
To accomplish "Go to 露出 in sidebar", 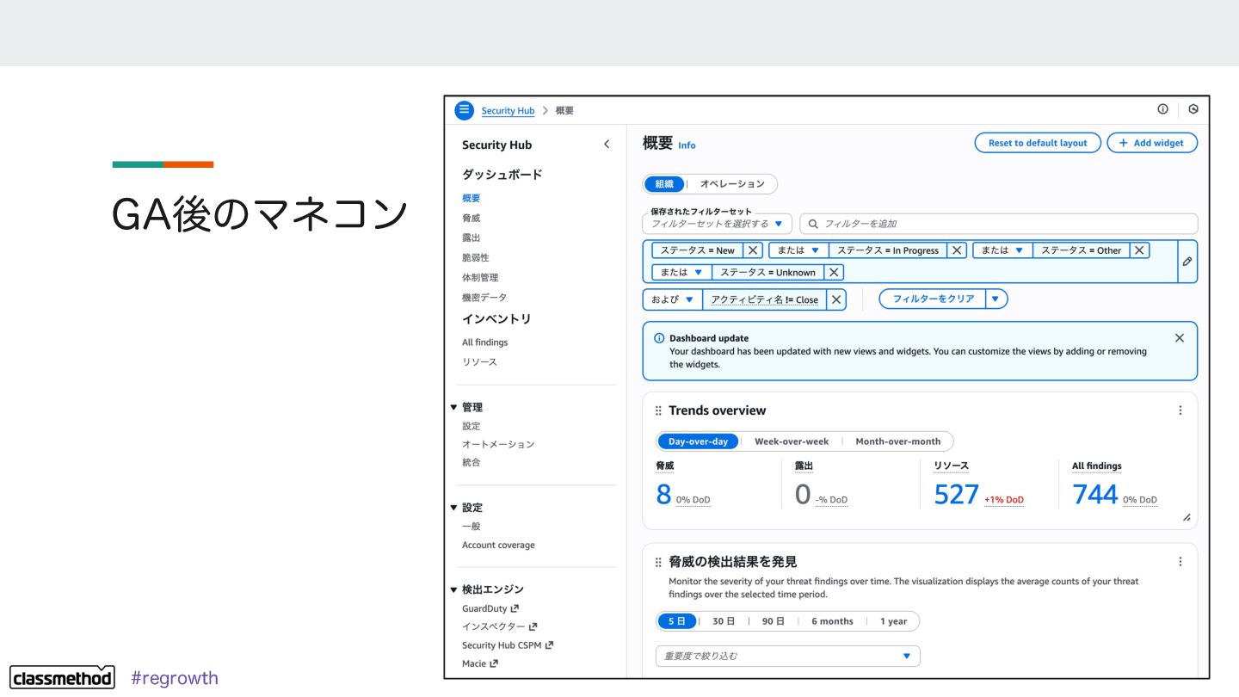I will pyautogui.click(x=471, y=237).
